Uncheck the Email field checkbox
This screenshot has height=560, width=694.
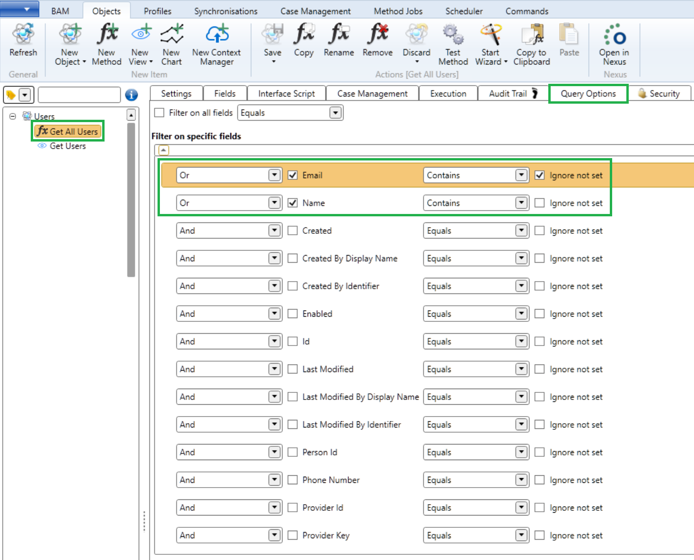coord(293,175)
